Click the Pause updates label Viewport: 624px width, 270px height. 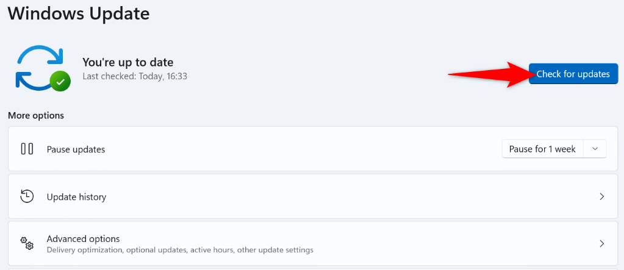pyautogui.click(x=76, y=149)
